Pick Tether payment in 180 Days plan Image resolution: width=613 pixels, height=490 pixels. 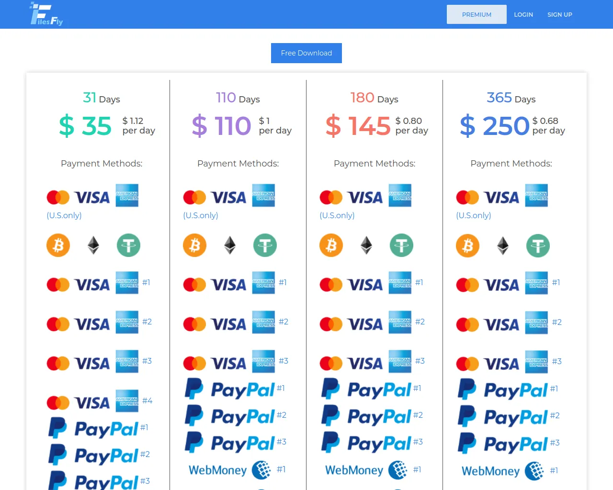click(x=401, y=245)
